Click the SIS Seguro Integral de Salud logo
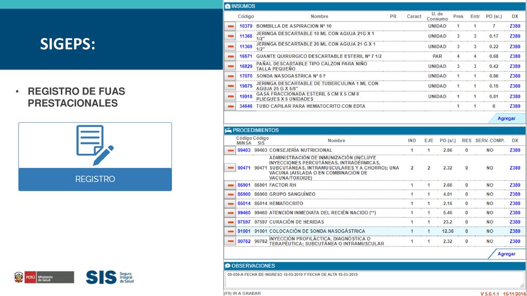Screen dimensions: 527x296 (x=110, y=277)
